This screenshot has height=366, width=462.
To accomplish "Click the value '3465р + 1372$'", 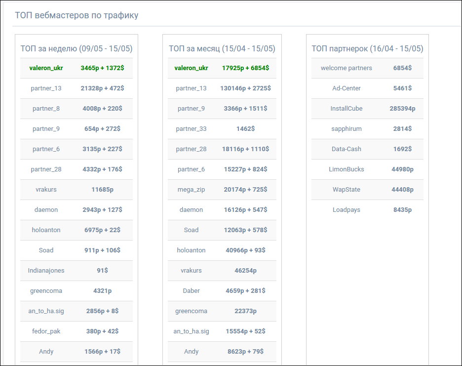I will (102, 68).
